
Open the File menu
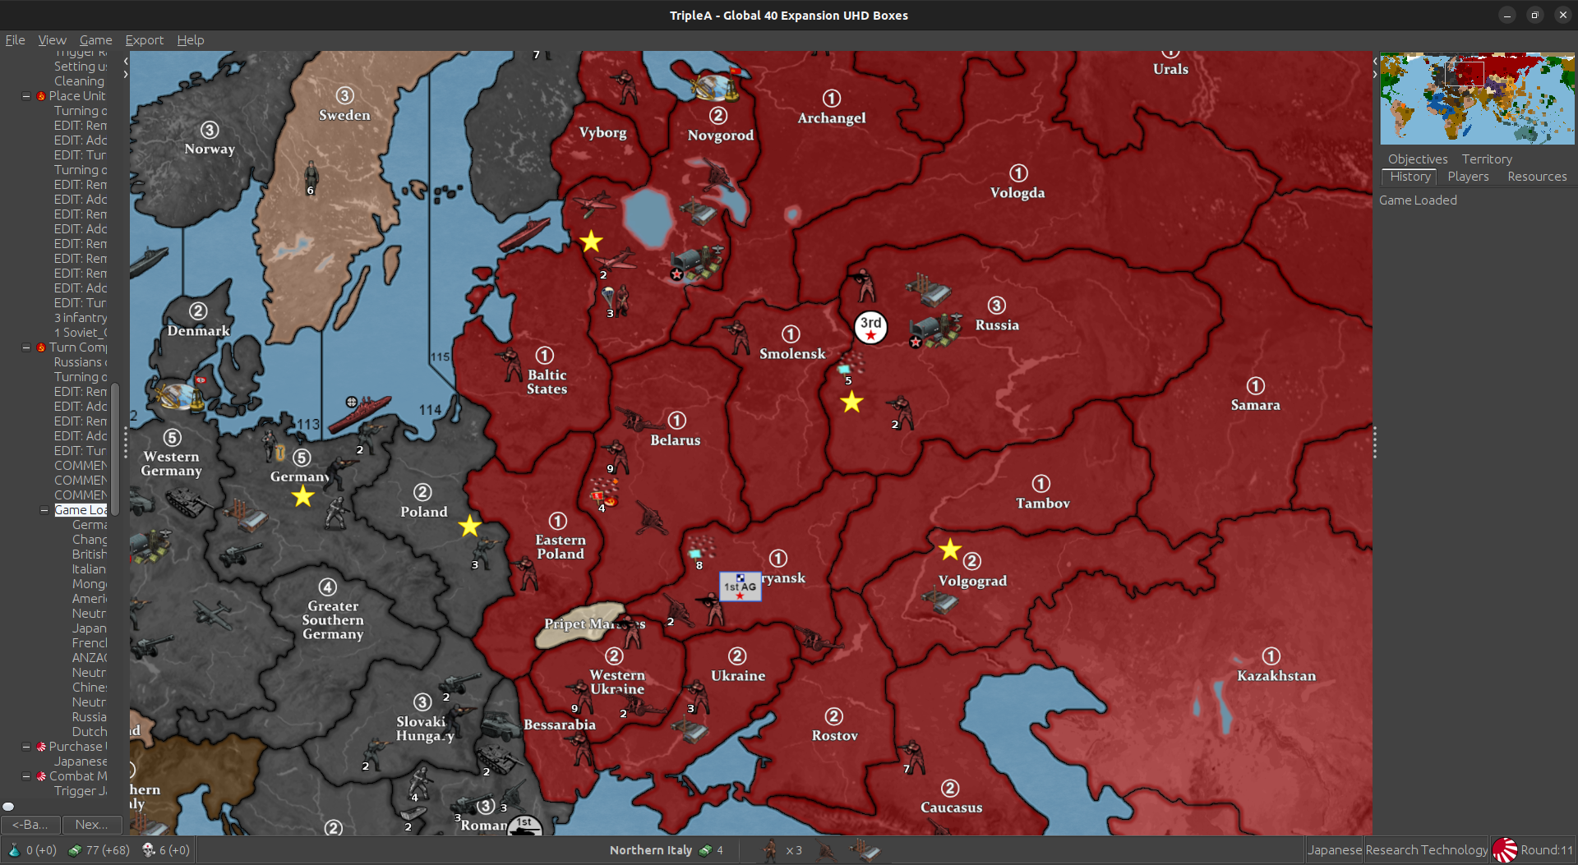(15, 39)
